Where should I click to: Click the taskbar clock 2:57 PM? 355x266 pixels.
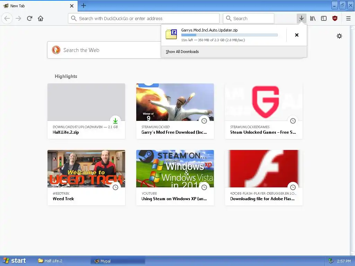344,261
